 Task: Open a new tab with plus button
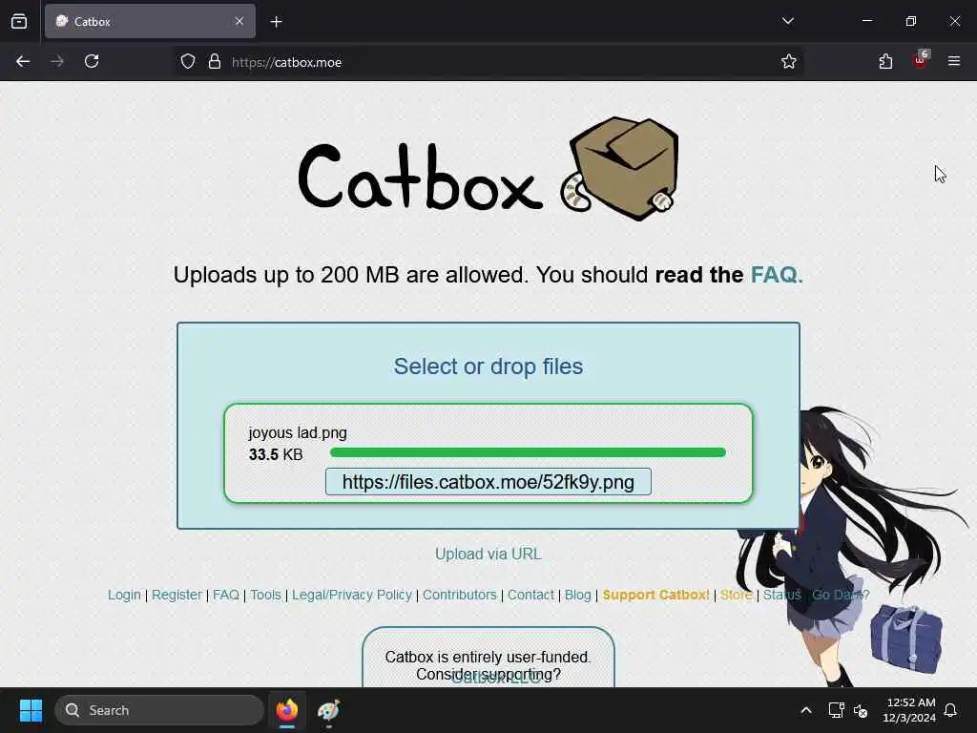point(276,22)
